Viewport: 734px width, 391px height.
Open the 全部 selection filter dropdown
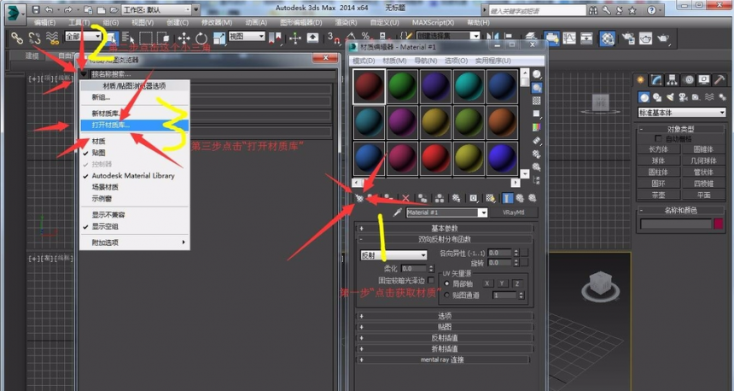[84, 37]
